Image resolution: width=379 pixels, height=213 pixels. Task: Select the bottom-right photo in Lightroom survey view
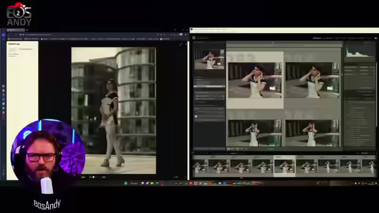tap(312, 133)
